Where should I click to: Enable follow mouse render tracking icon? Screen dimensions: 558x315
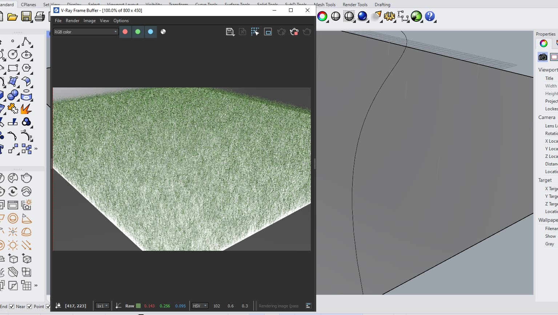255,32
